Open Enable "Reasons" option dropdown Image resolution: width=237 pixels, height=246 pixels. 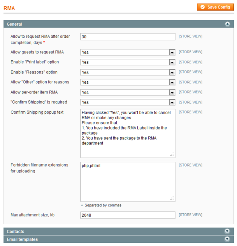pyautogui.click(x=128, y=72)
